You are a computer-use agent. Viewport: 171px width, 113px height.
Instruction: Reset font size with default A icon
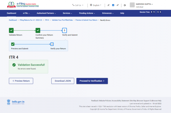point(113,5)
